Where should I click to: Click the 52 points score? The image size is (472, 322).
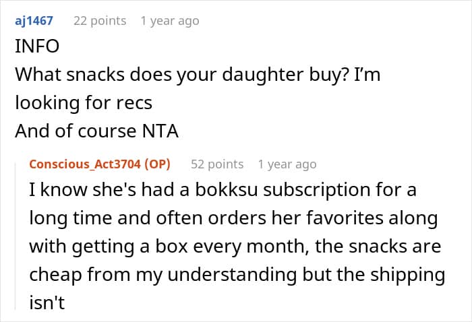[217, 164]
